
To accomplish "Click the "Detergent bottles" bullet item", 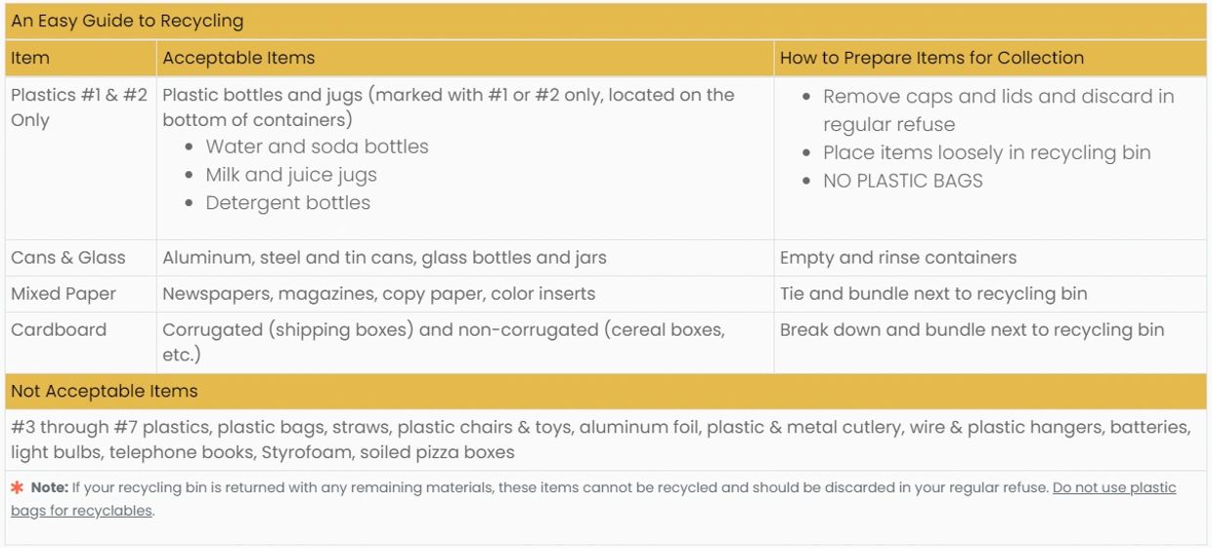I will pos(287,203).
